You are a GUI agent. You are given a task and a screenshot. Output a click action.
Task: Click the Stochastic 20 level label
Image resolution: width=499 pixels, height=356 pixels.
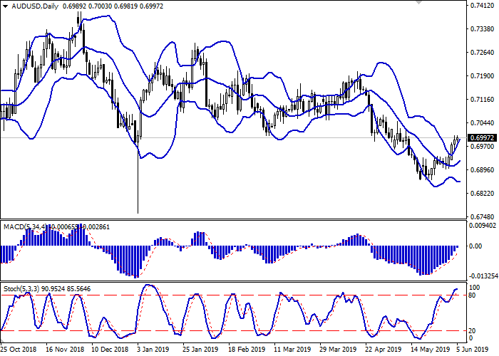[473, 331]
